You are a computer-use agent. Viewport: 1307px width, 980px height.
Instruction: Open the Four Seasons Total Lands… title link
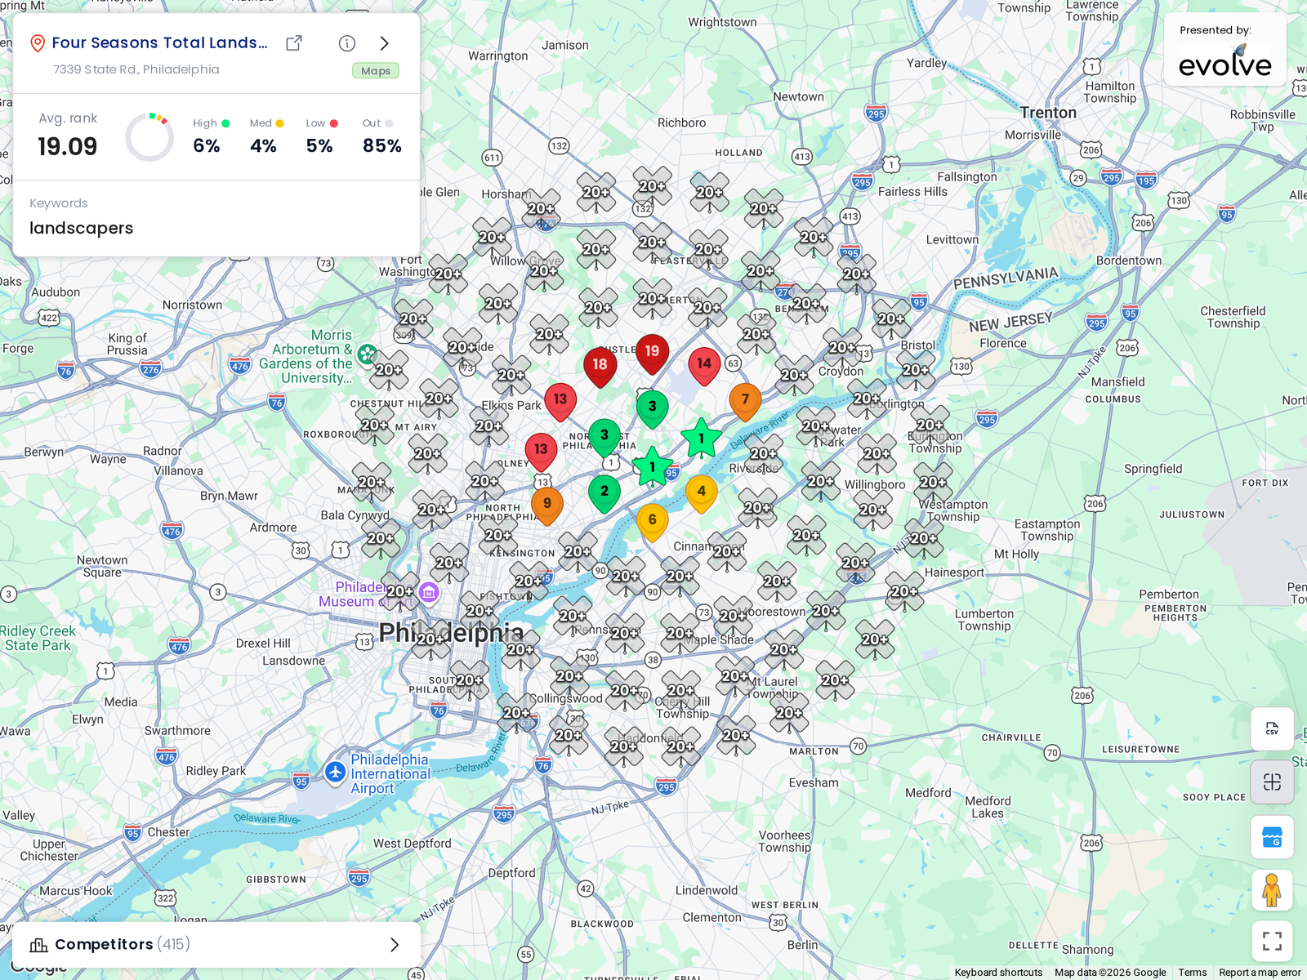[x=159, y=42]
